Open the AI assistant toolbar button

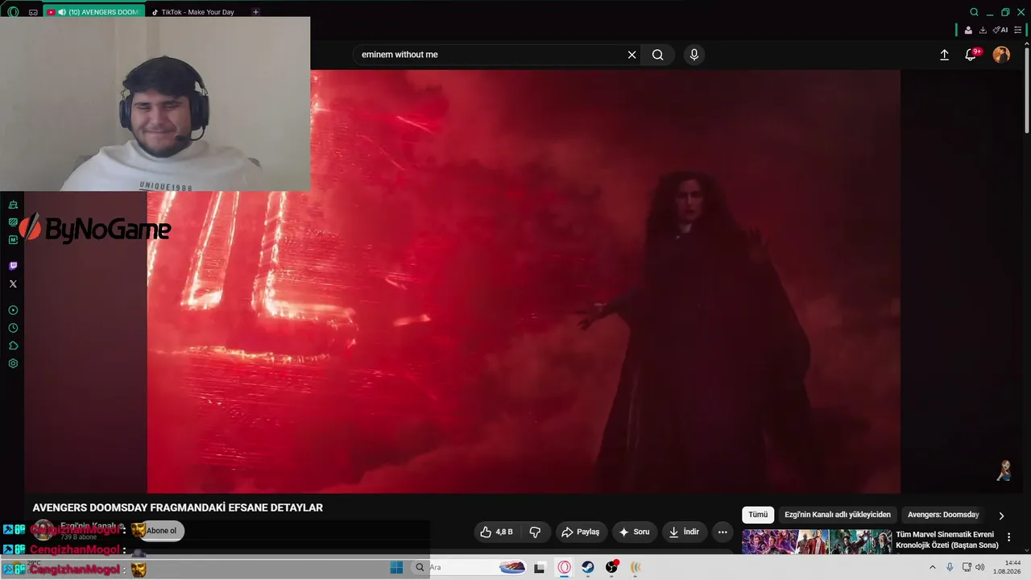[x=1000, y=30]
